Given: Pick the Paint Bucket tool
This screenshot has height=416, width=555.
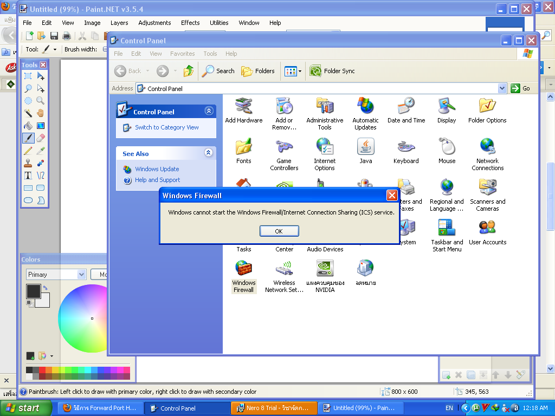Looking at the screenshot, I should coord(28,126).
